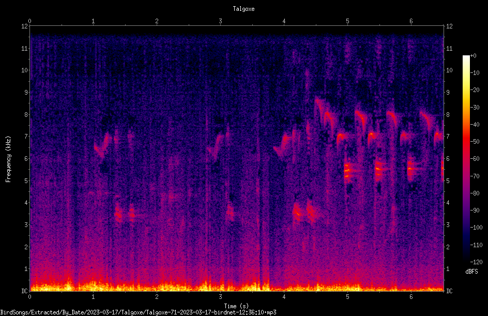
Task: Click the 7 kHz label on right axis
Action: tap(448, 137)
